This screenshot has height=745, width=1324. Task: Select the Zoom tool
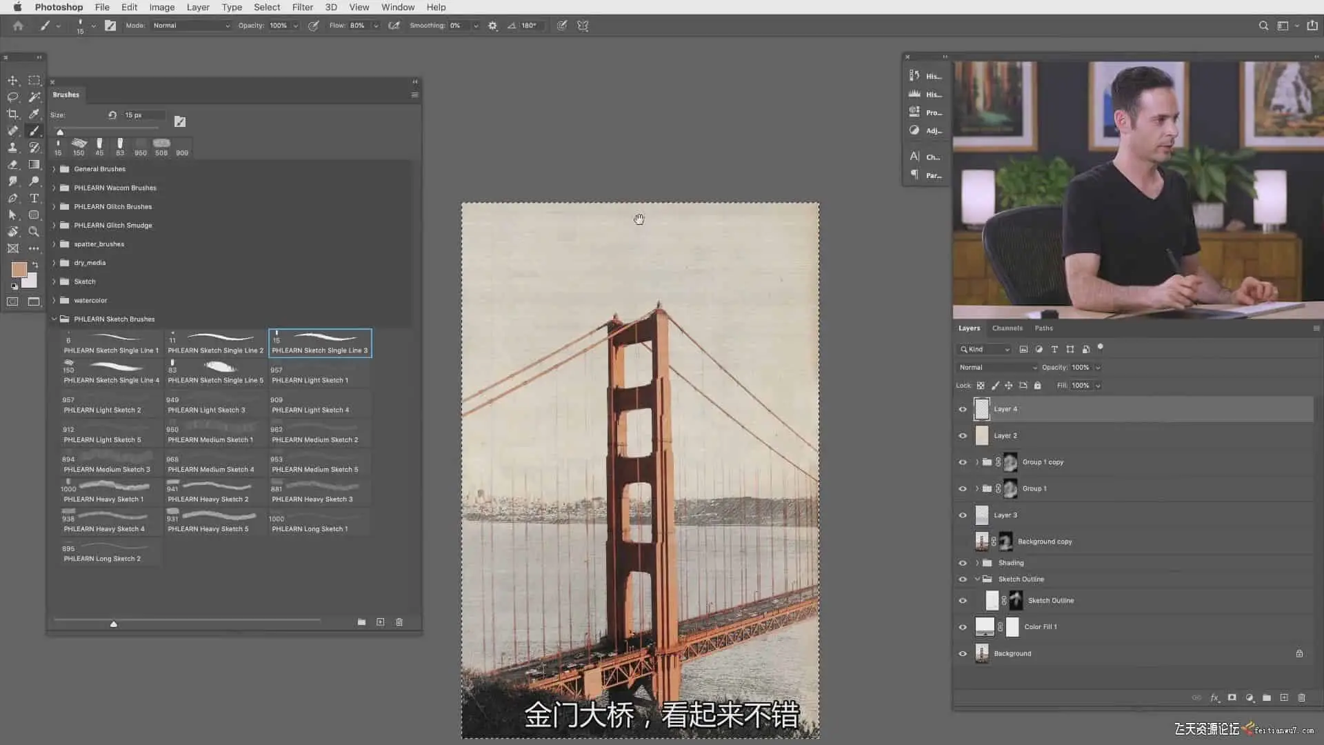(x=34, y=232)
